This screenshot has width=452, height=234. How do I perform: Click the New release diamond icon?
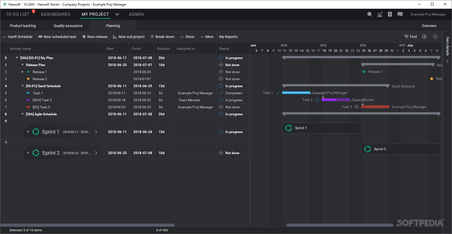click(x=84, y=37)
